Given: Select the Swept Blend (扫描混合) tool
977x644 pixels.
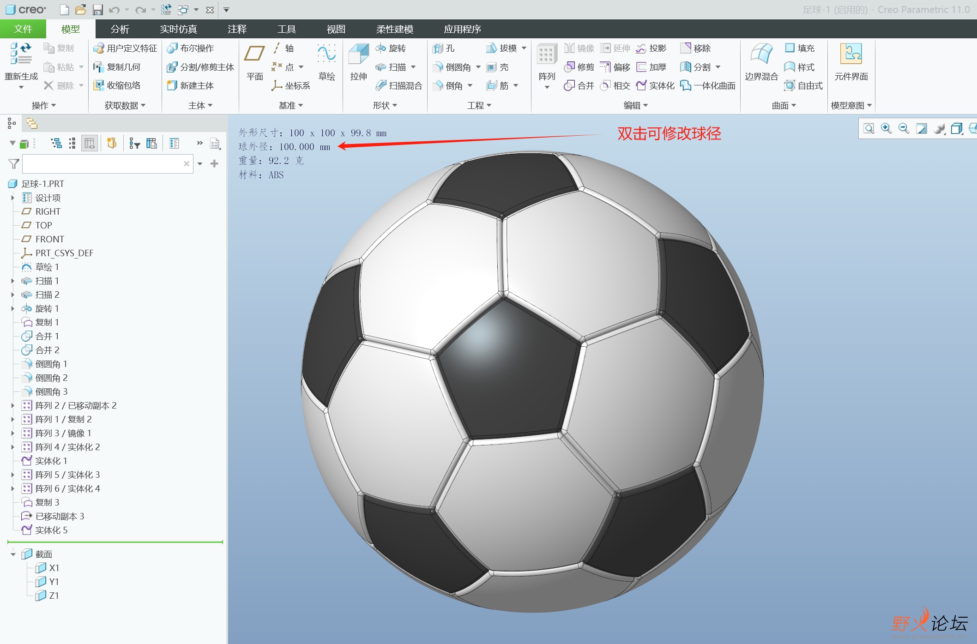Looking at the screenshot, I should pos(399,85).
